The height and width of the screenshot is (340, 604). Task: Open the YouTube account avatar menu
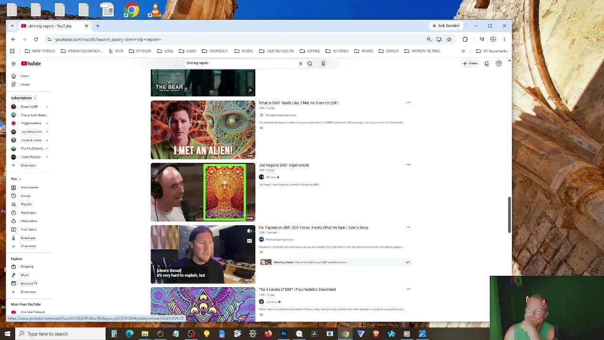(x=499, y=63)
